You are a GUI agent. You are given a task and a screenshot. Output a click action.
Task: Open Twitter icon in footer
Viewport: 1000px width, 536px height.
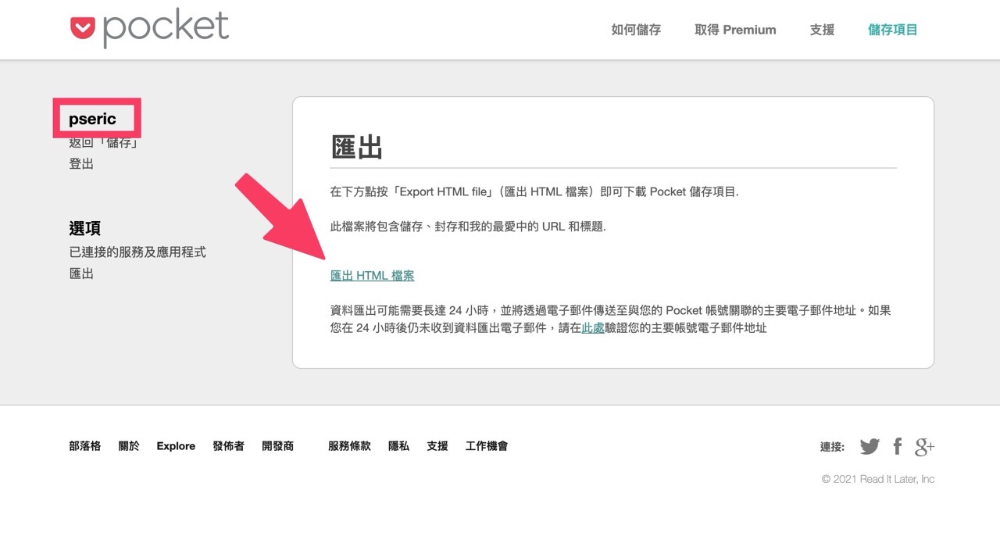point(870,447)
